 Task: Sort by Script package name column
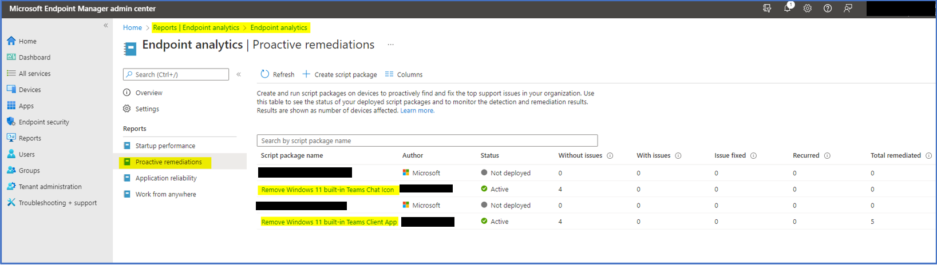(x=292, y=155)
